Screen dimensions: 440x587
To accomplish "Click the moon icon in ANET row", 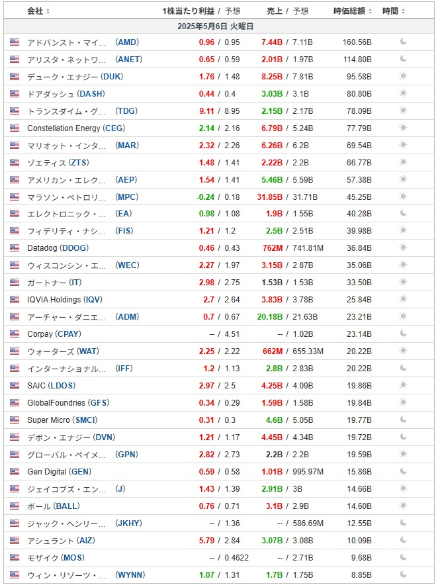I will pyautogui.click(x=404, y=59).
